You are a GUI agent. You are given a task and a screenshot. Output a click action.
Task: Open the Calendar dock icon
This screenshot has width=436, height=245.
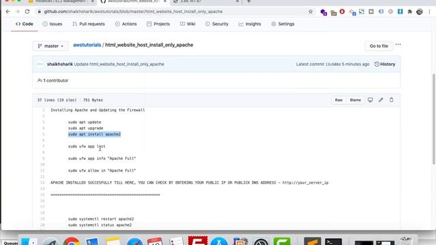(x=155, y=241)
